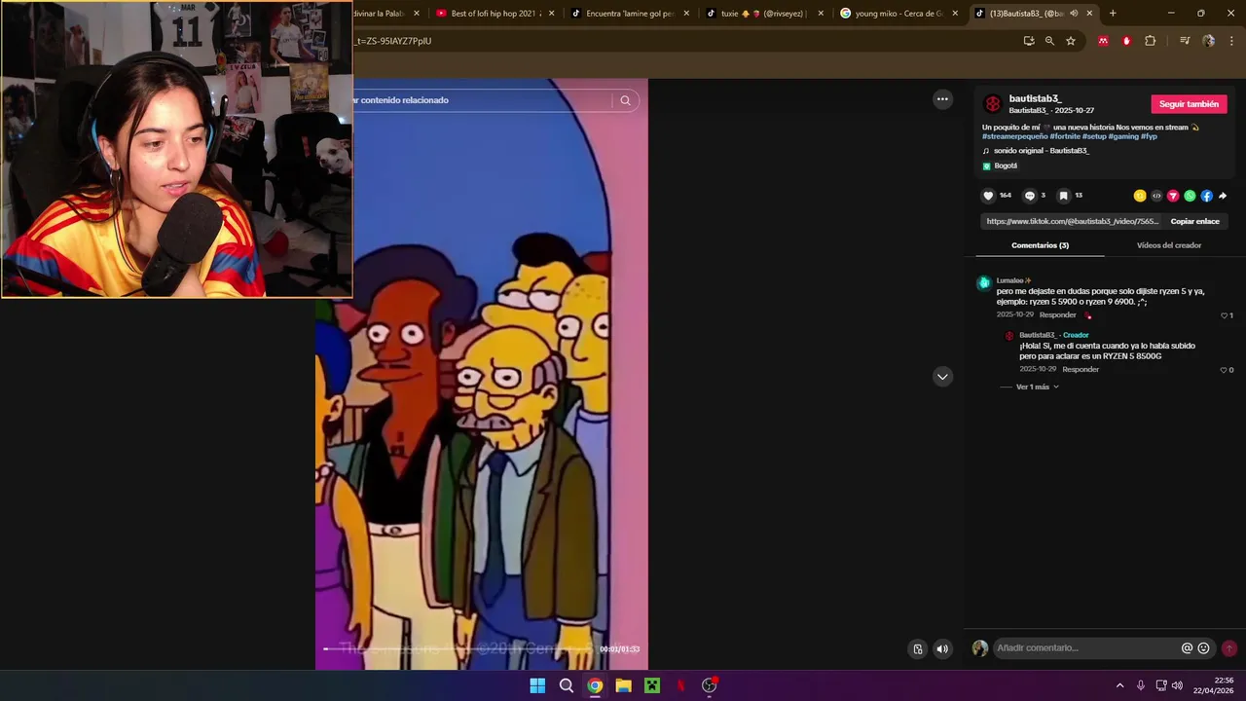Viewport: 1246px width, 701px height.
Task: Click the related content search field
Action: (482, 100)
